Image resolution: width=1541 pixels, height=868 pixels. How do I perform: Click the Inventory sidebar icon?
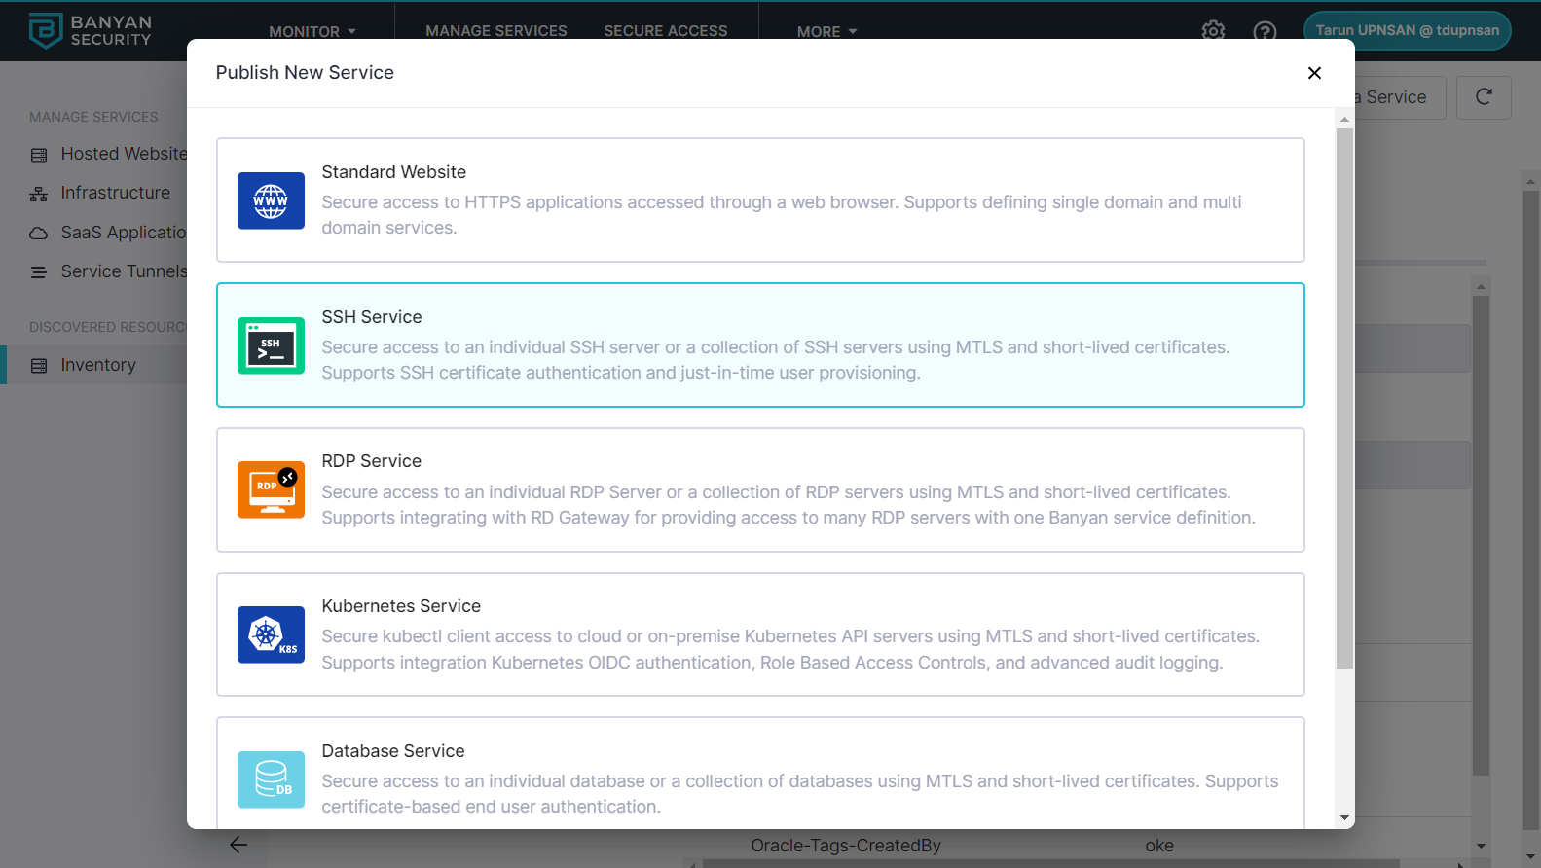[39, 366]
